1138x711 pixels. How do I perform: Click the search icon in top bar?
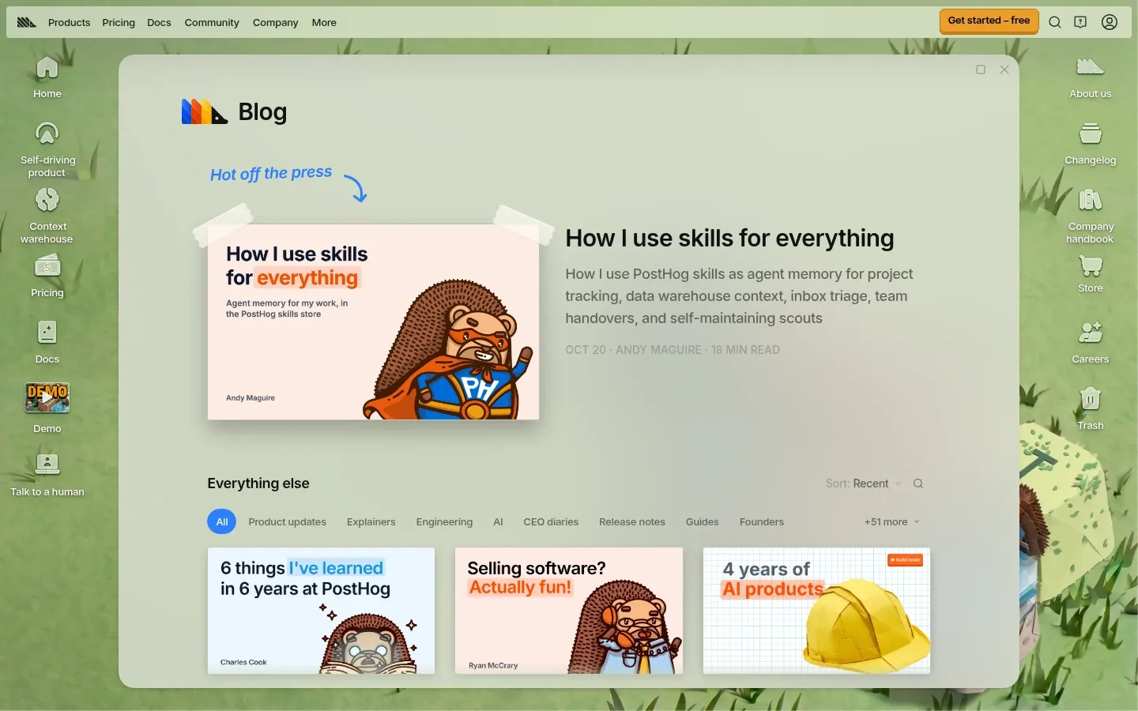[x=1055, y=22]
